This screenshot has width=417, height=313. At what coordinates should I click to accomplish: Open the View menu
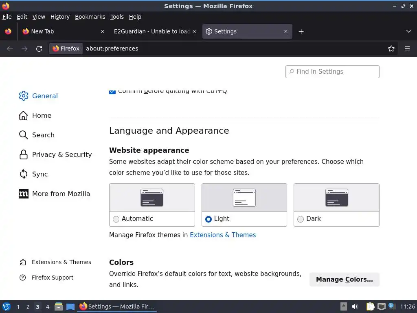pyautogui.click(x=39, y=17)
